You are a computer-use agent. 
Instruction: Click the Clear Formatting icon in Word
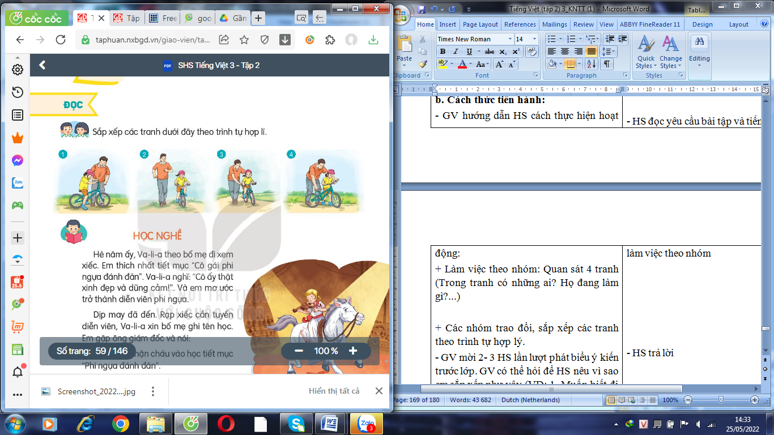pyautogui.click(x=531, y=52)
